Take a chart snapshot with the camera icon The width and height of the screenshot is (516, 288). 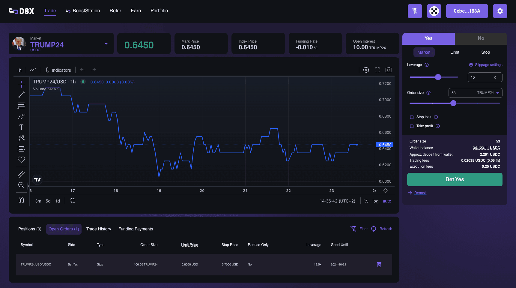(x=389, y=70)
